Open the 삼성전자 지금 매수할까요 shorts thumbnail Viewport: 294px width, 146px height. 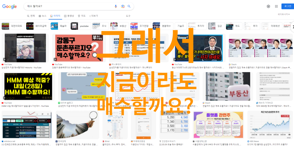[25, 48]
